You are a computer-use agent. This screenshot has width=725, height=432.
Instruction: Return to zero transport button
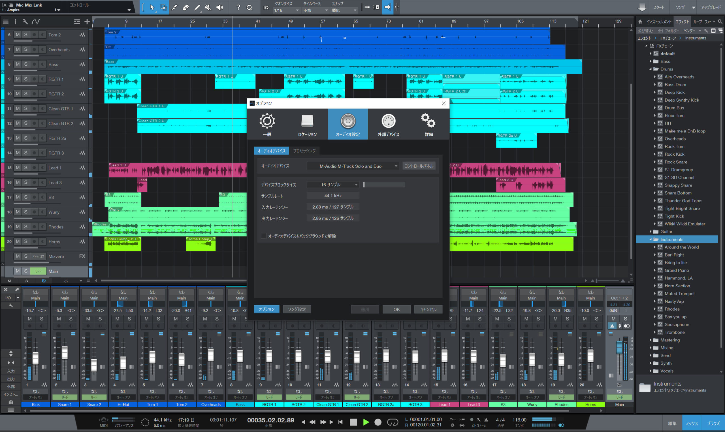(x=340, y=422)
